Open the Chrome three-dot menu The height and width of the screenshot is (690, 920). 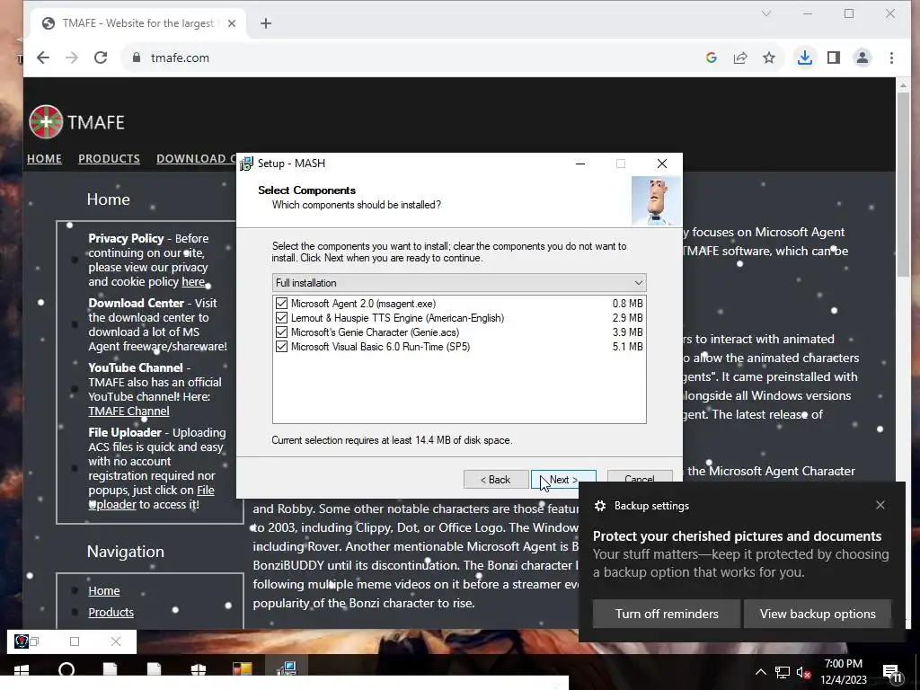click(x=891, y=57)
